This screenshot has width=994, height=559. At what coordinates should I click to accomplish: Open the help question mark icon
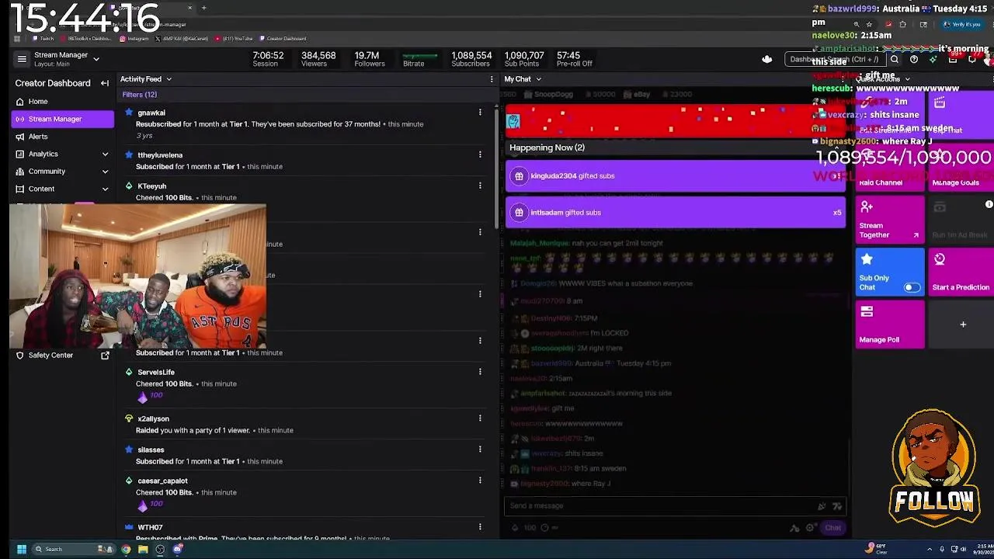point(914,59)
